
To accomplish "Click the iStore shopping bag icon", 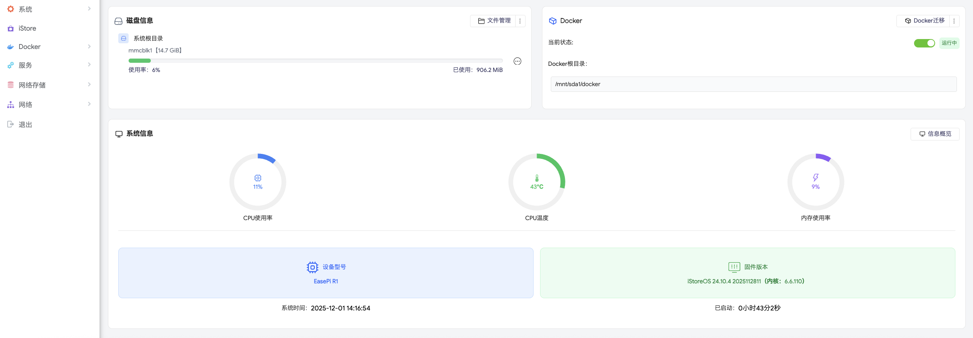I will point(11,29).
